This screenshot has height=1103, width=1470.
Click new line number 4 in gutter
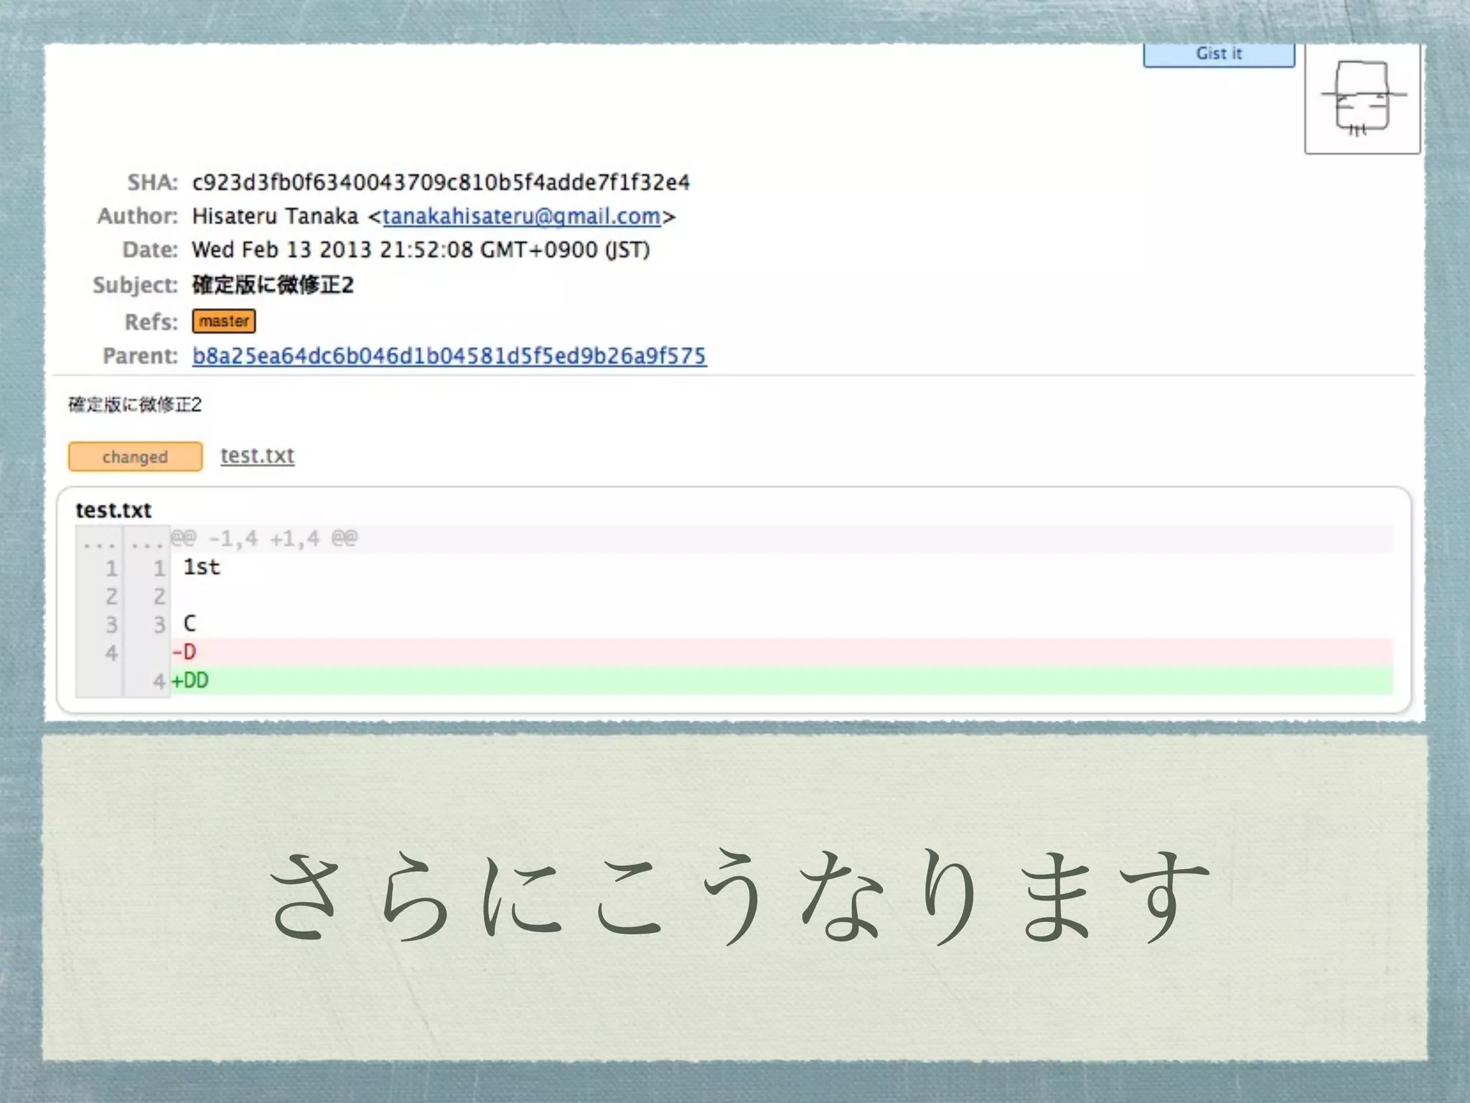click(159, 681)
